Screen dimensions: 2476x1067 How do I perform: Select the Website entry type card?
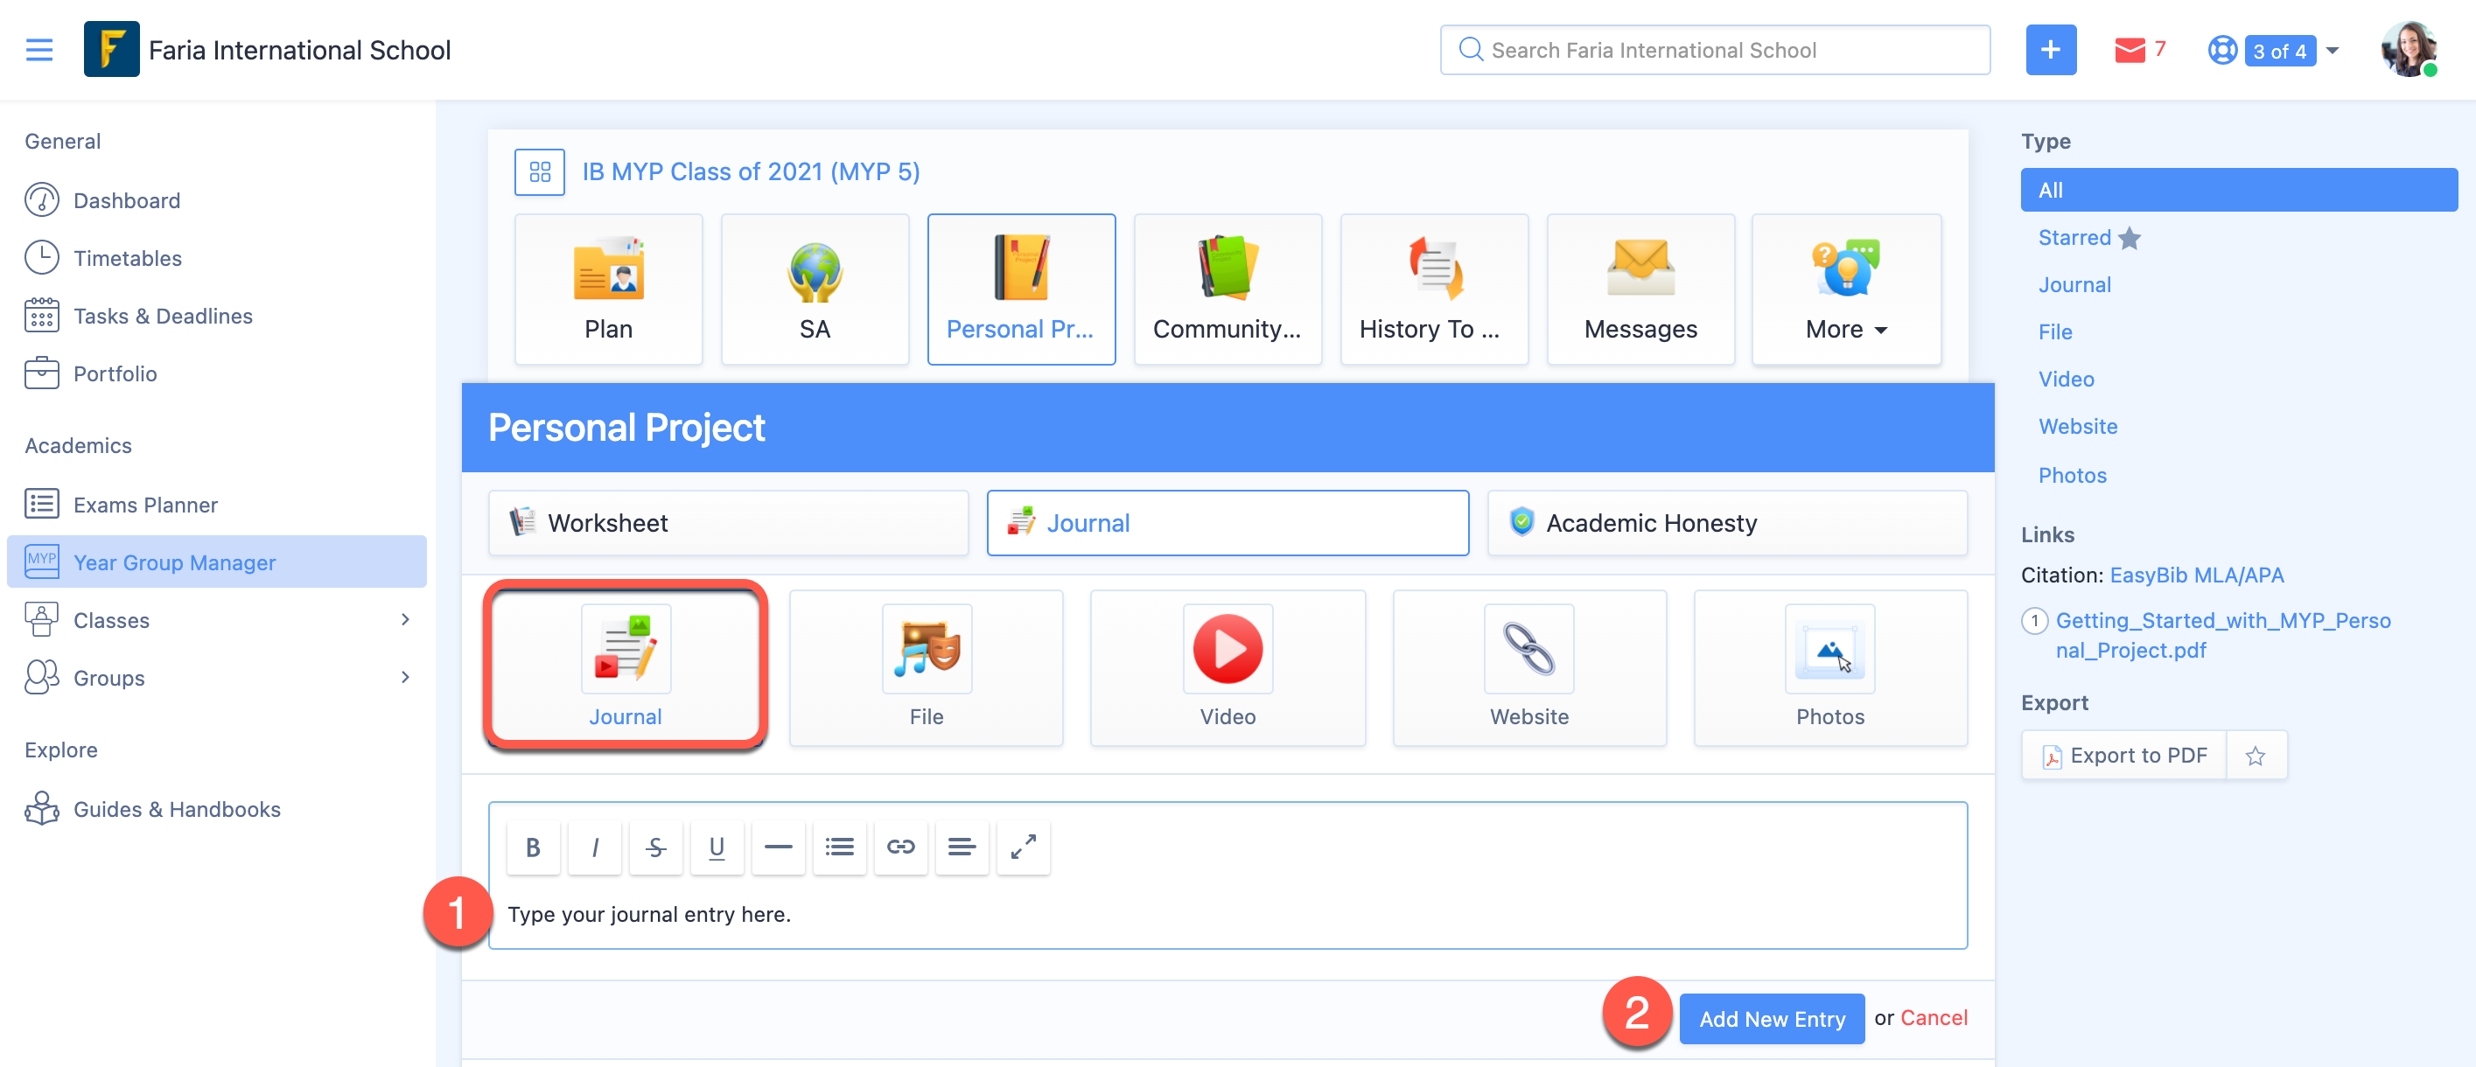coord(1529,666)
